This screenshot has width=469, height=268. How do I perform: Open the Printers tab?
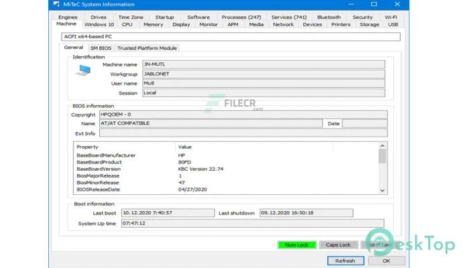click(x=340, y=25)
